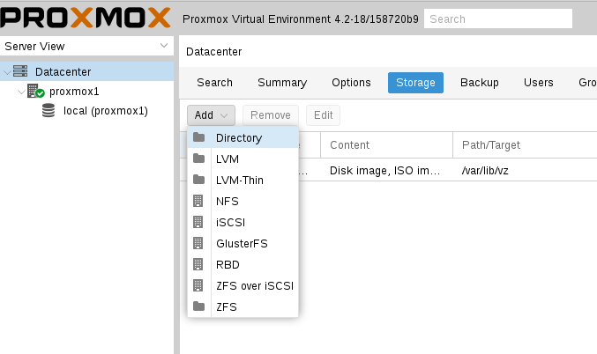Click the LVM folder icon
Image resolution: width=597 pixels, height=354 pixels.
[199, 159]
